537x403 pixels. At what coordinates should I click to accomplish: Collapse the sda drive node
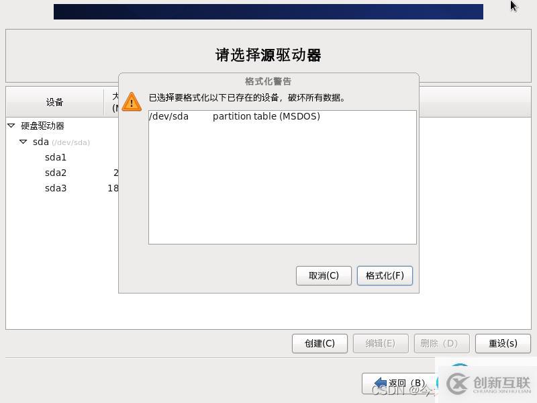(x=23, y=142)
